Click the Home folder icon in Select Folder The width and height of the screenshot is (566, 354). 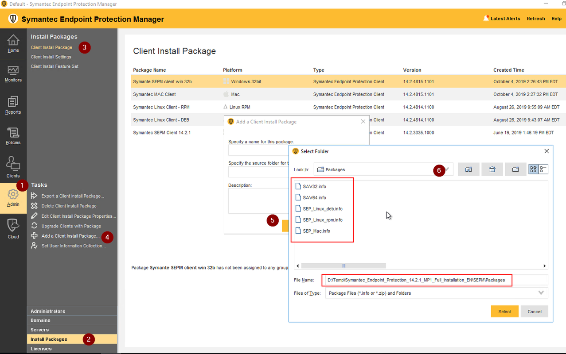coord(492,169)
